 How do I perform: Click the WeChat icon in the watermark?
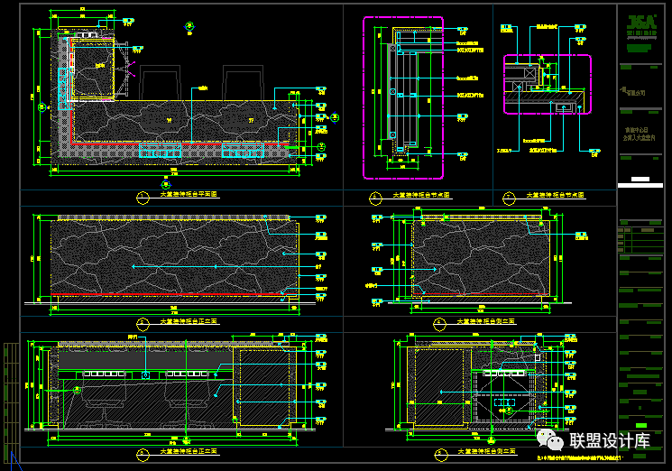549,440
